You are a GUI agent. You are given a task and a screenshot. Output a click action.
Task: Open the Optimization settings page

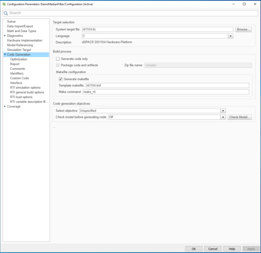pyautogui.click(x=19, y=59)
